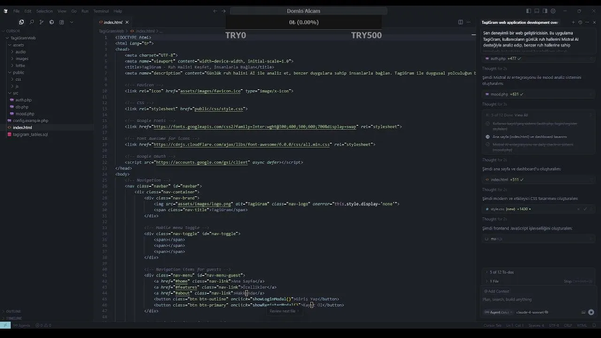Open the Edit menu
The width and height of the screenshot is (601, 338).
point(28,11)
